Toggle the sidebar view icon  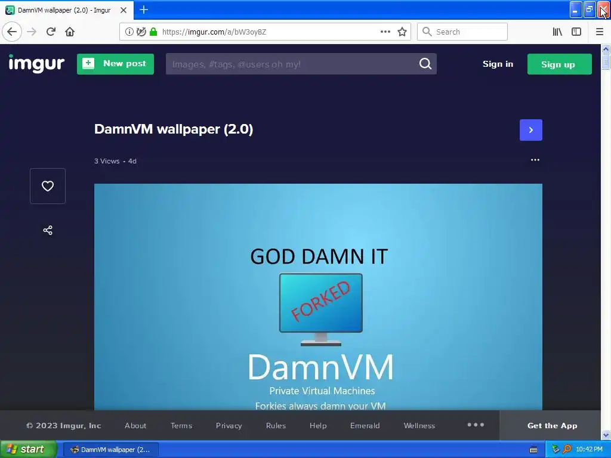pos(576,32)
